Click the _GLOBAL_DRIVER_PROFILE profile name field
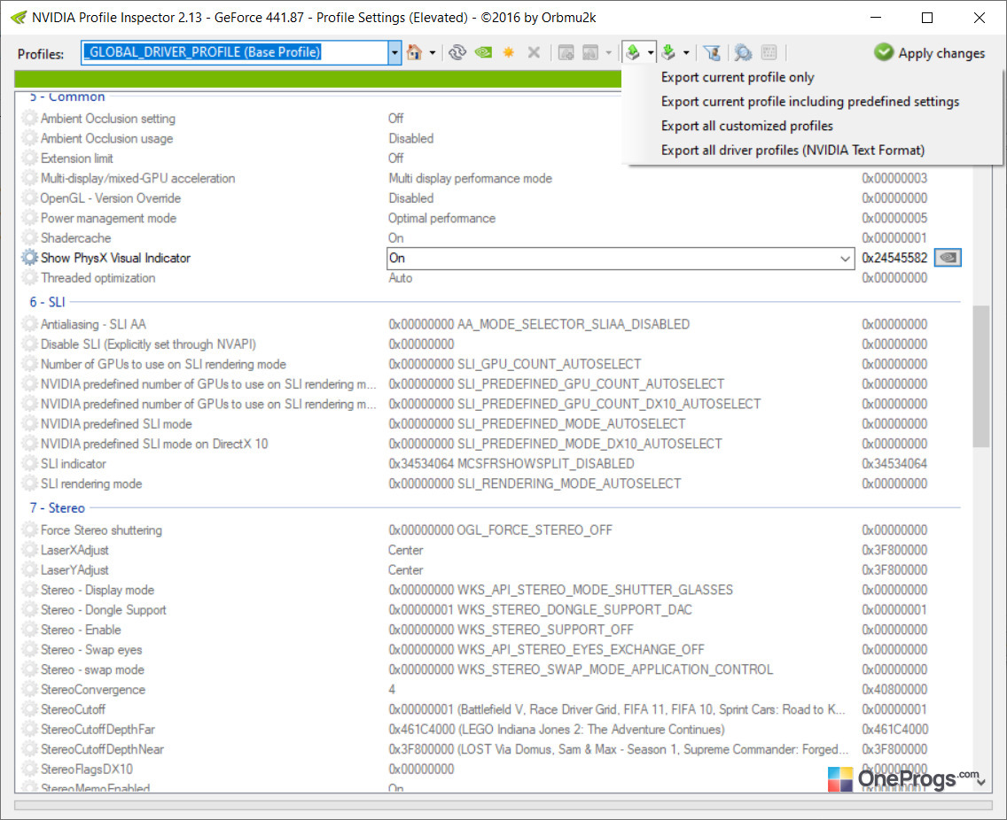This screenshot has height=820, width=1007. coord(234,52)
